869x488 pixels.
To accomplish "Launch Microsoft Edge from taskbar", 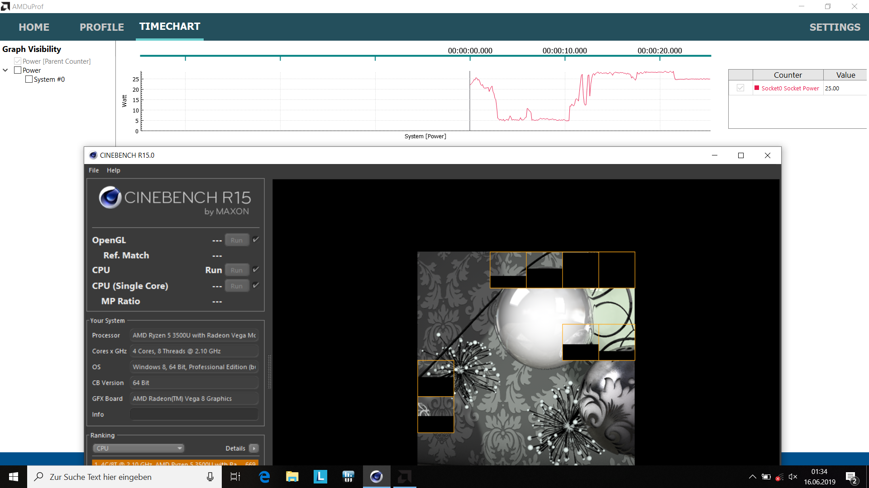I will 264,477.
